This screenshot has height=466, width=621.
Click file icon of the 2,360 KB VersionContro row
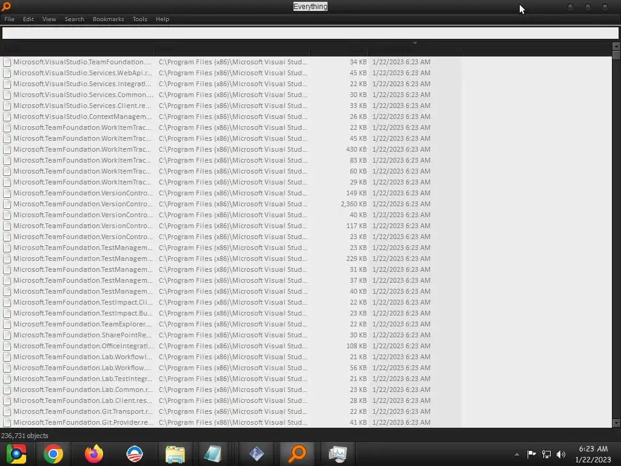(x=7, y=204)
